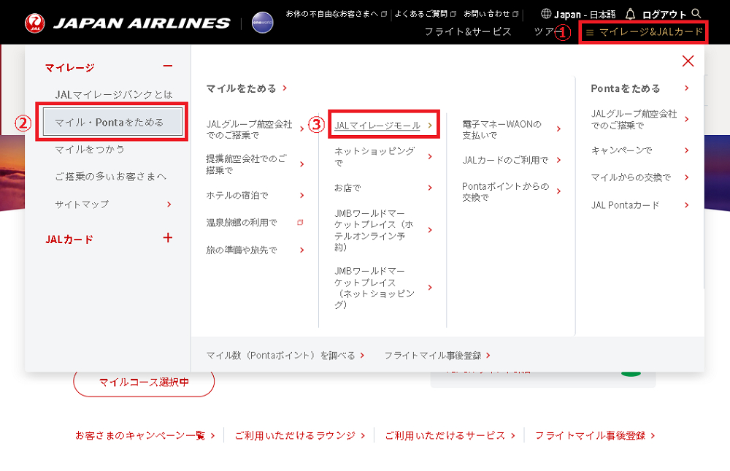Open マイルからの交換で link
The image size is (730, 471).
(x=639, y=177)
